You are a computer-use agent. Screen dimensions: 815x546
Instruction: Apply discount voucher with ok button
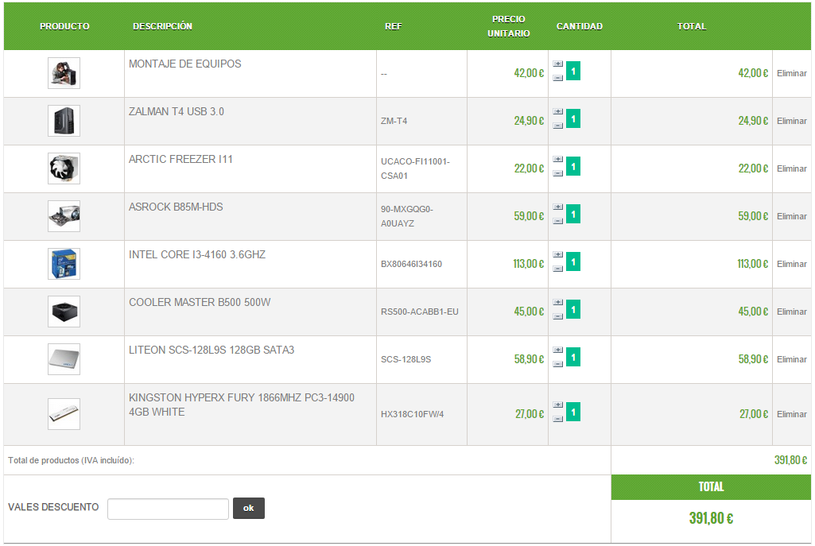click(x=248, y=508)
